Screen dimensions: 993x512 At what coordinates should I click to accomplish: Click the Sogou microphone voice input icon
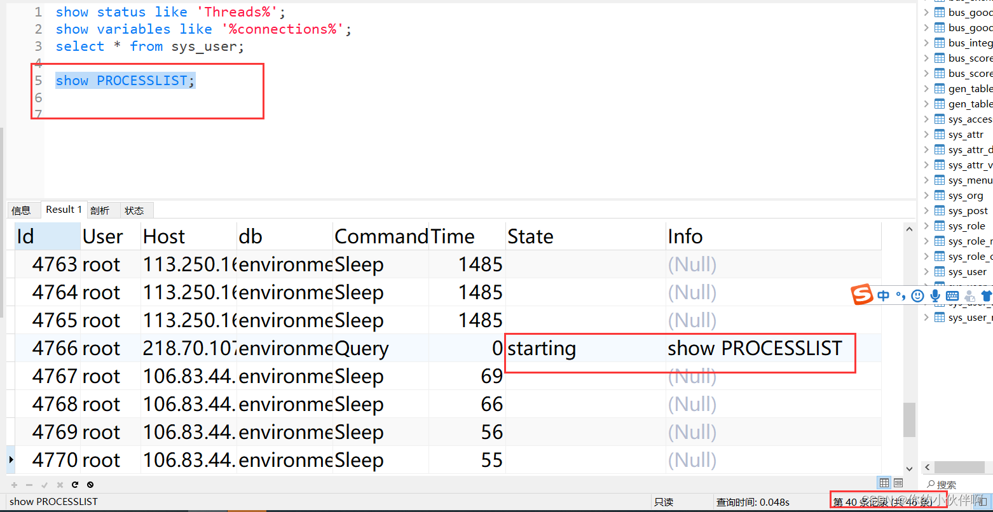tap(935, 296)
